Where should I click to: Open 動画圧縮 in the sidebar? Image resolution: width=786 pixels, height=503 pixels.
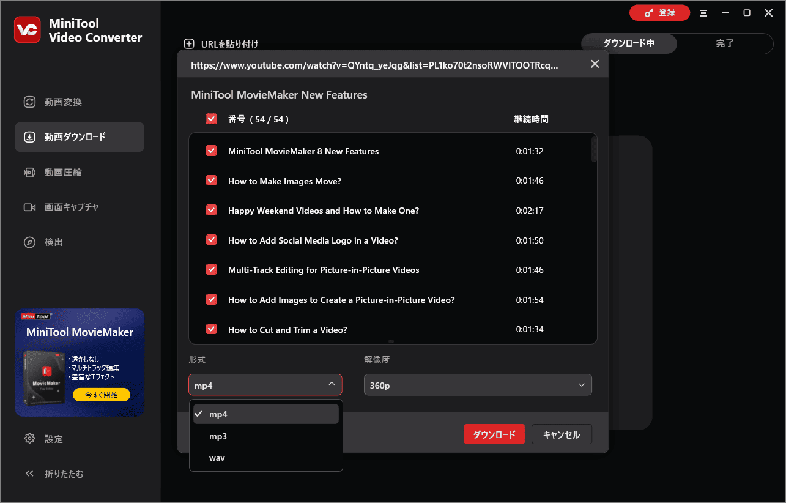click(80, 173)
